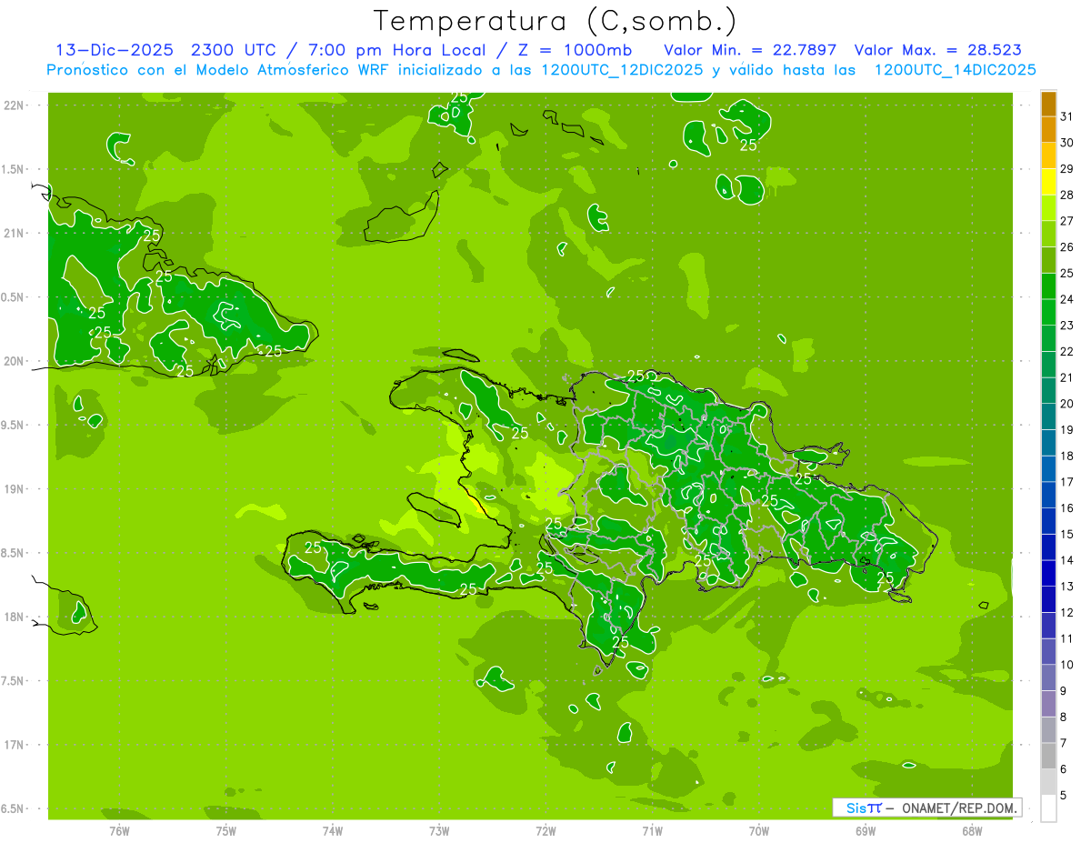Click the "19N" latitude axis label
This screenshot has width=1091, height=843.
click(15, 488)
